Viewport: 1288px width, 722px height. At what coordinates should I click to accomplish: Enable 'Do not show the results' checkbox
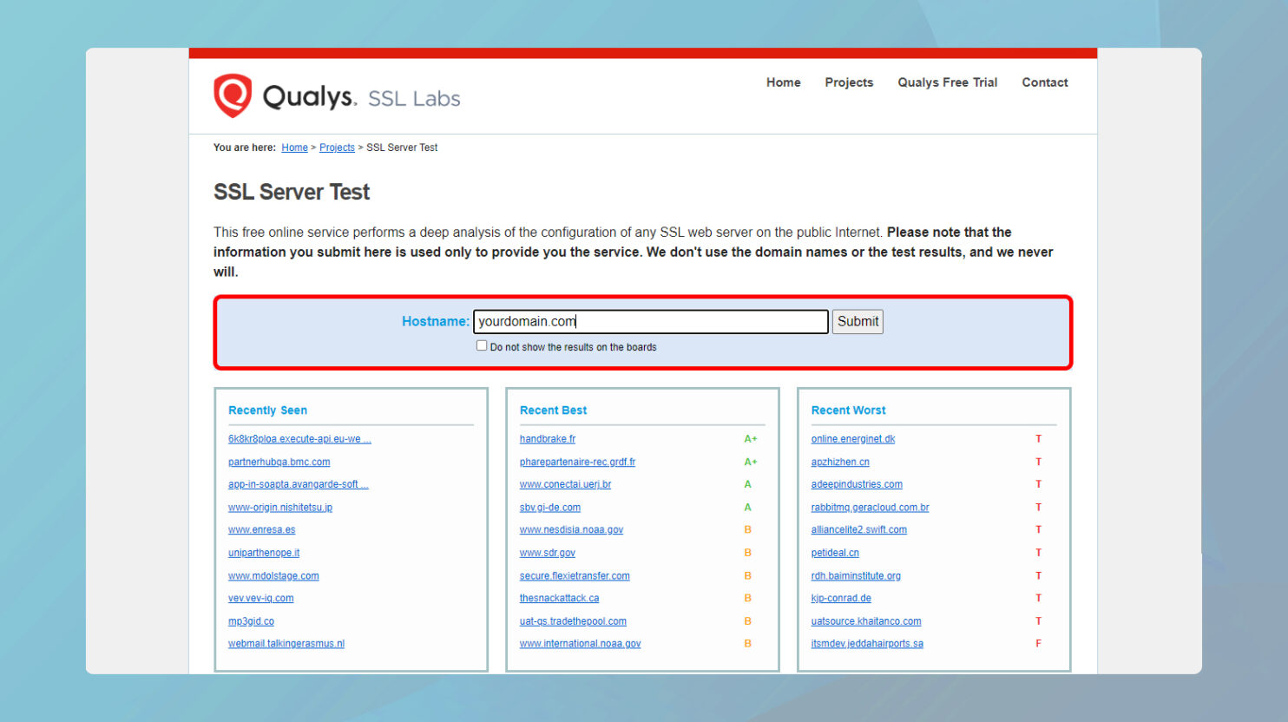(482, 345)
